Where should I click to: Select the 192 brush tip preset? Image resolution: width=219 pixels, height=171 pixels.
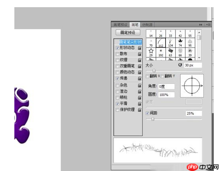click(x=161, y=53)
